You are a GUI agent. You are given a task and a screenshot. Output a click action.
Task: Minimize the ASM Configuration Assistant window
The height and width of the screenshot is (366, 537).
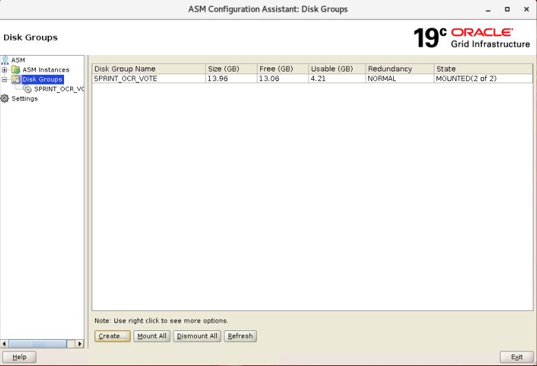pyautogui.click(x=488, y=10)
